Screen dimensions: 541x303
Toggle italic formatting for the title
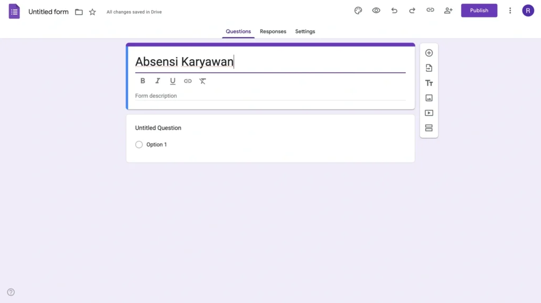click(x=157, y=81)
